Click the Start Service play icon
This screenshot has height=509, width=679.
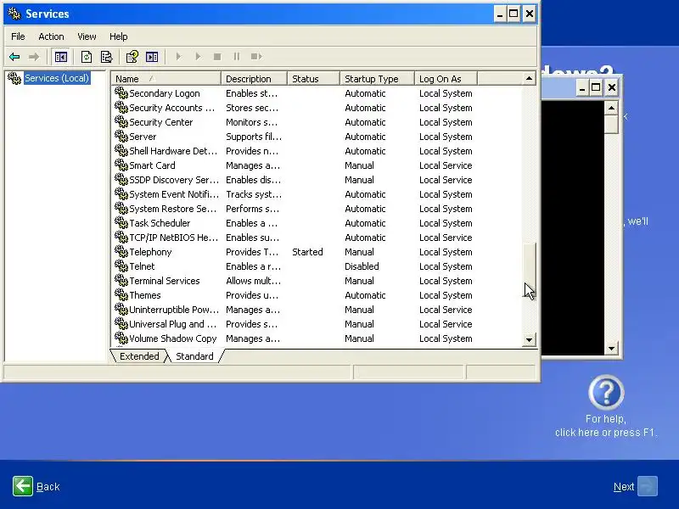tap(178, 57)
